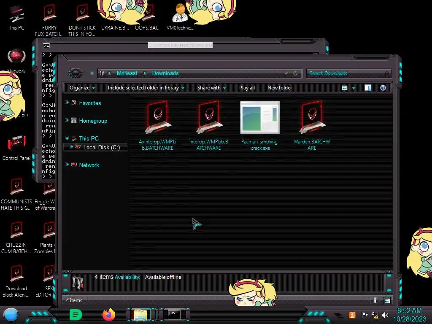Image resolution: width=432 pixels, height=324 pixels.
Task: Expand Network in navigation pane
Action: coord(67,165)
